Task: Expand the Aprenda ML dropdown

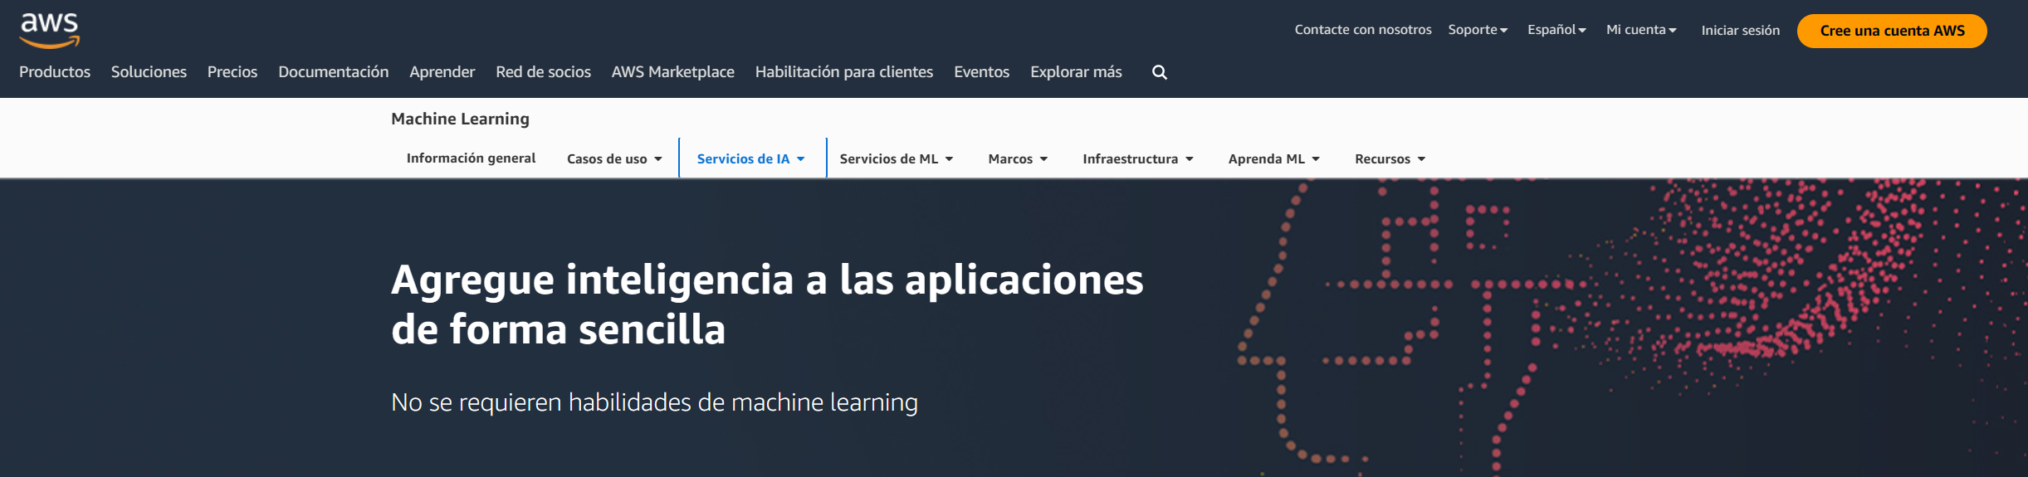Action: [x=1274, y=158]
